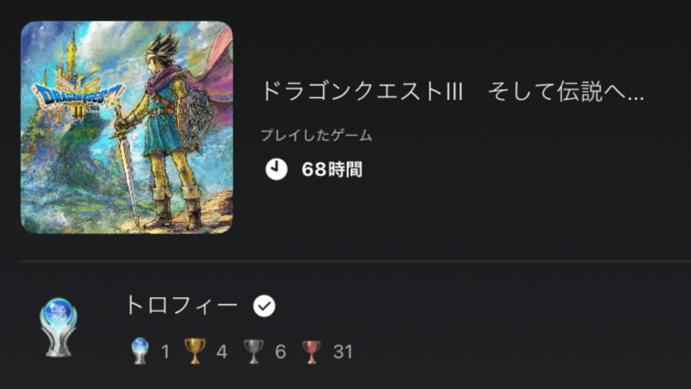Click the Dragon Quest III logo on cover
Viewport: 691px width, 389px height.
78,96
